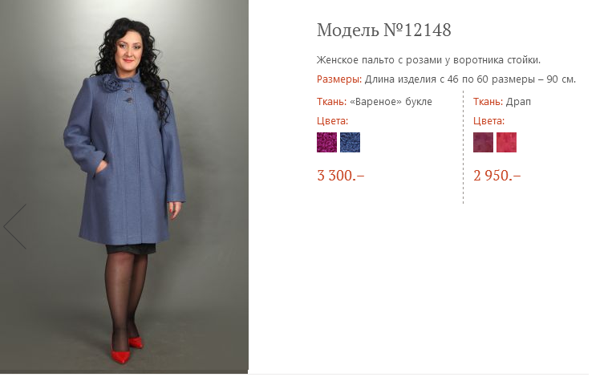Viewport: 616px width, 377px height.
Task: Select the bright red drape swatch
Action: (506, 142)
